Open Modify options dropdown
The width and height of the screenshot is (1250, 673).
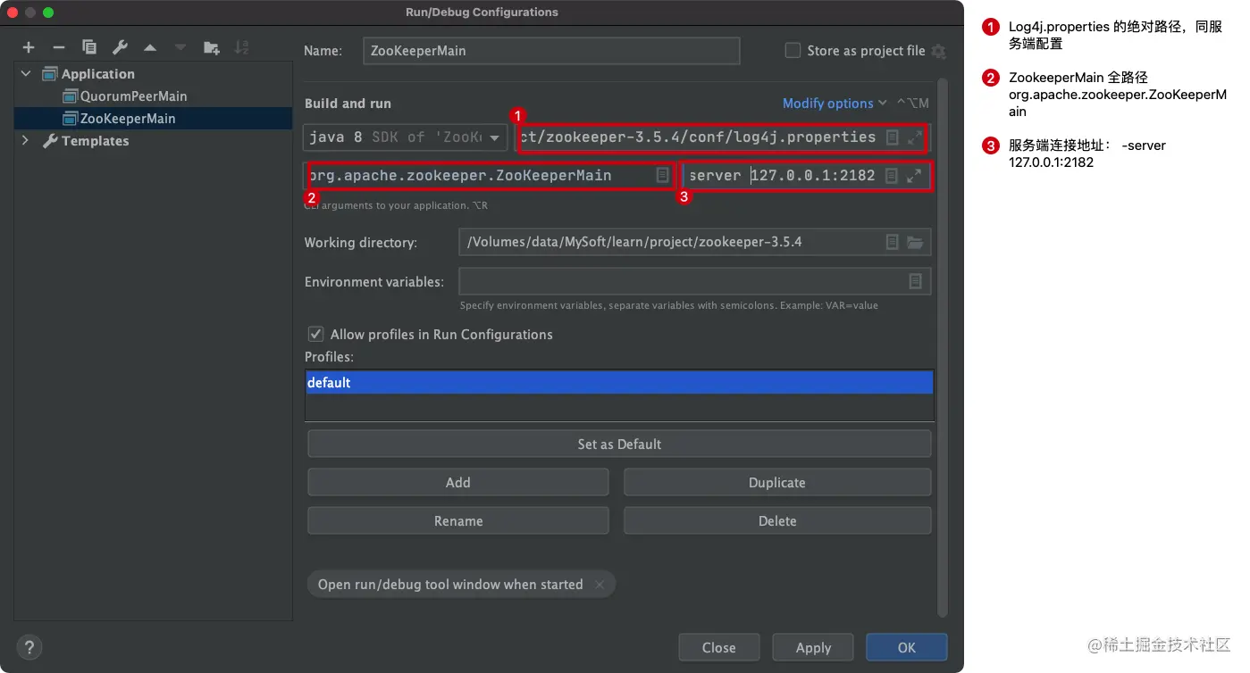coord(835,104)
